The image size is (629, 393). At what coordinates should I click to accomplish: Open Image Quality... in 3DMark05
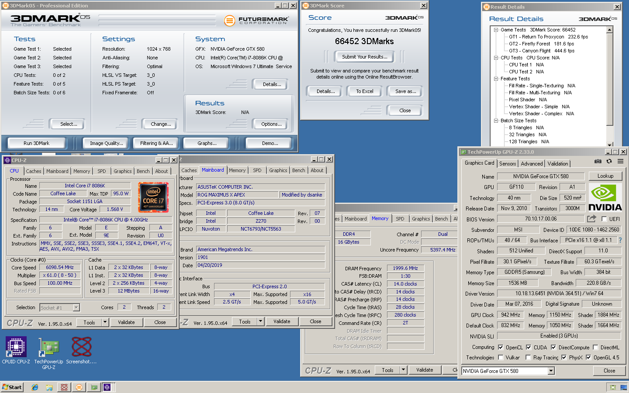106,143
